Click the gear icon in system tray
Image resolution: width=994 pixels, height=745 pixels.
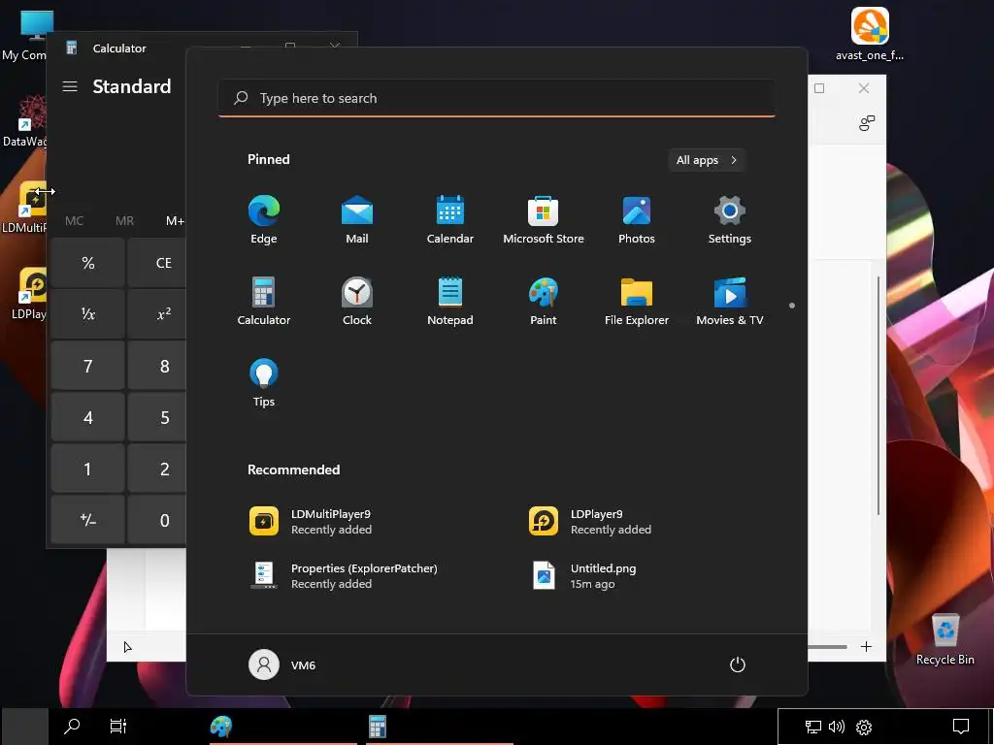tap(863, 727)
